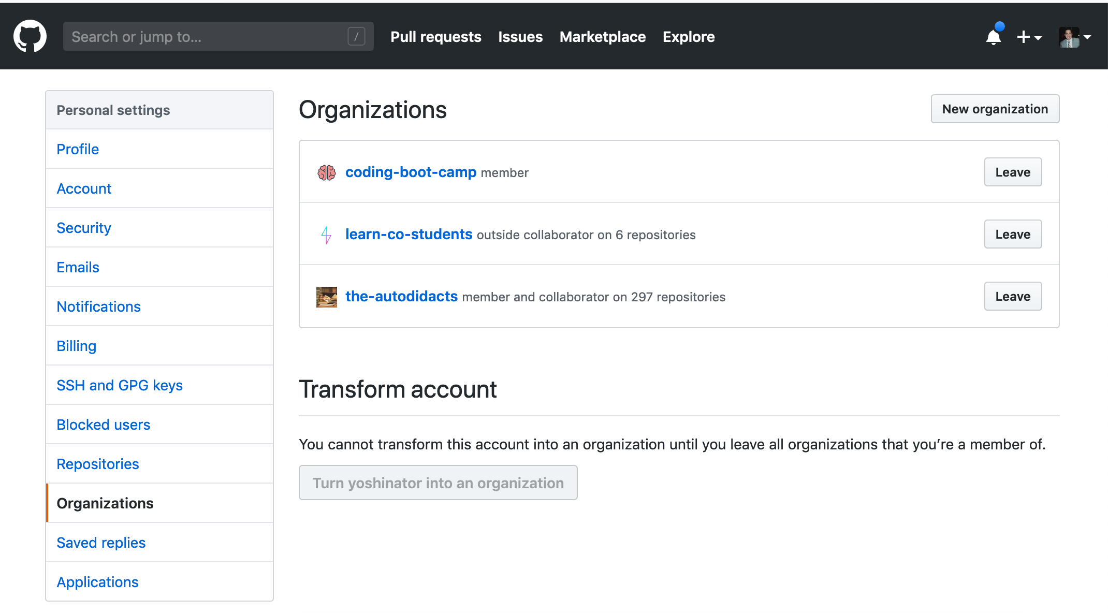Focus the Search or jump to field
Screen dimensions: 1108x613
[x=207, y=36]
